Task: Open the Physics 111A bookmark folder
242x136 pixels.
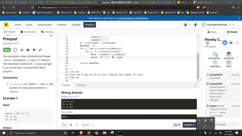Action: pyautogui.click(x=64, y=12)
